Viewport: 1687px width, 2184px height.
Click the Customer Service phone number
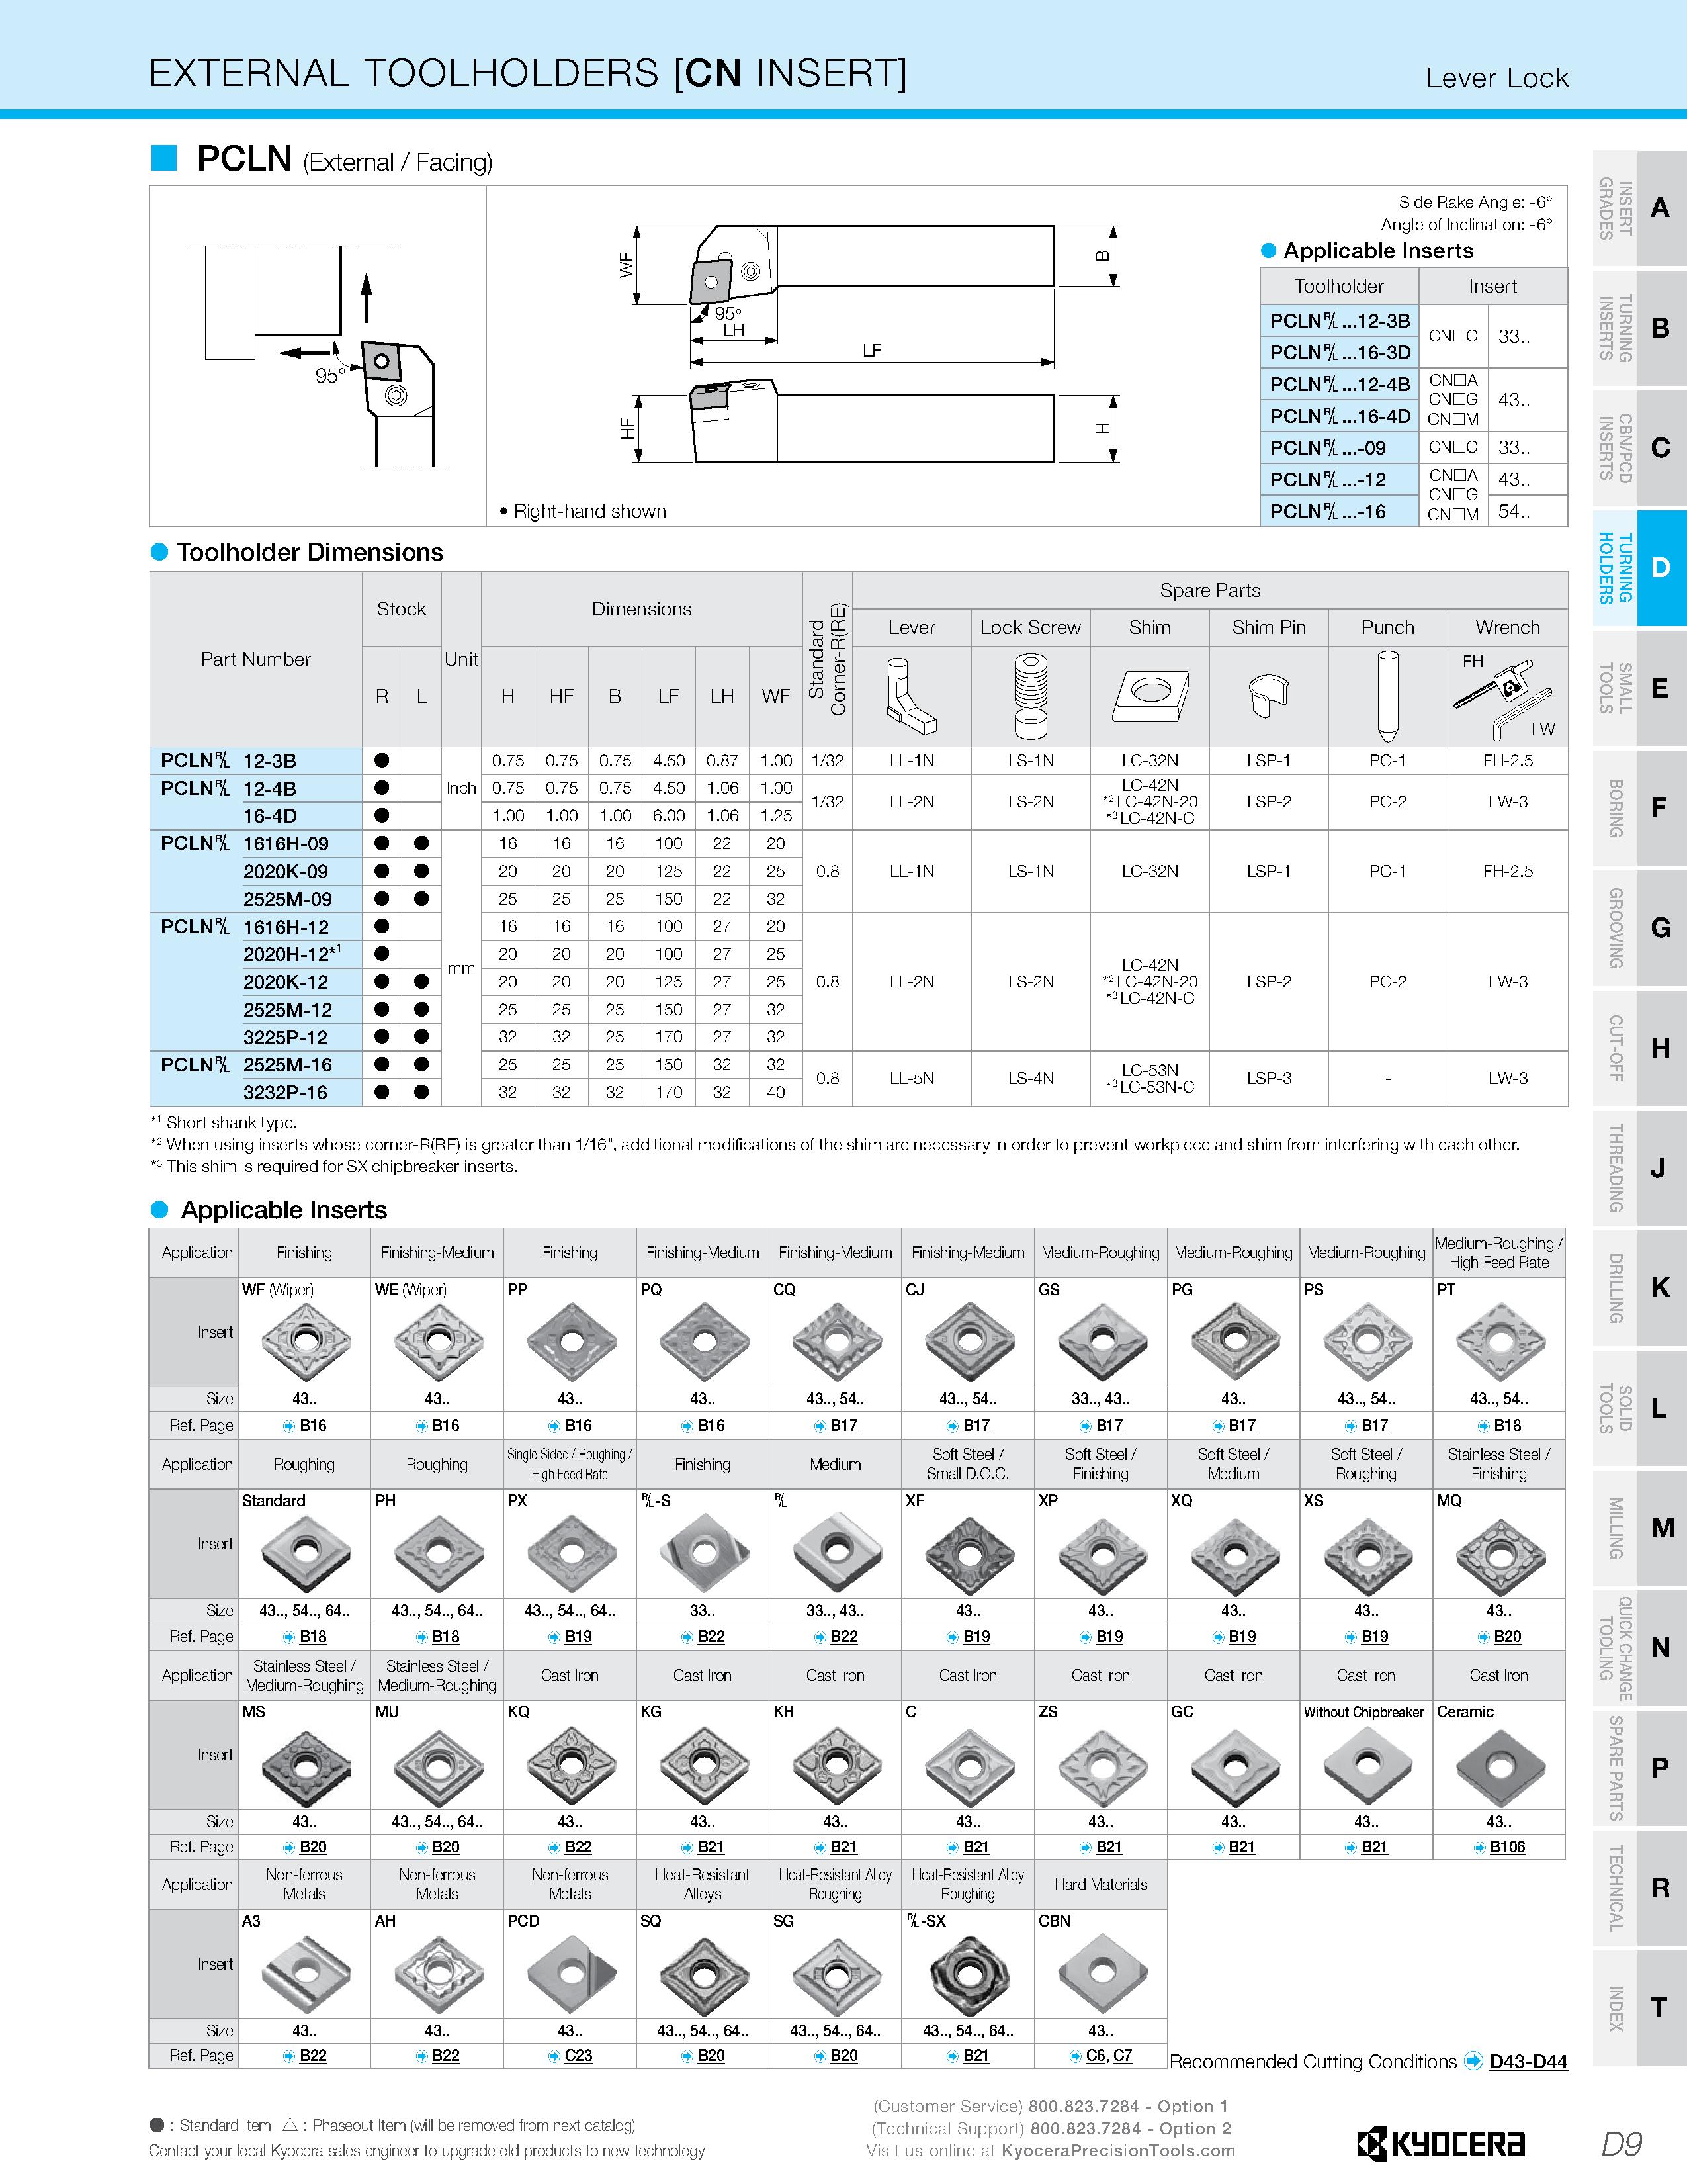[x=1129, y=2105]
